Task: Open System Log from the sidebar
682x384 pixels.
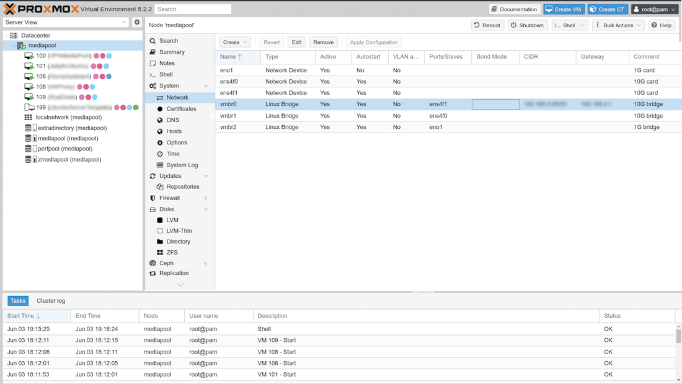Action: (182, 165)
